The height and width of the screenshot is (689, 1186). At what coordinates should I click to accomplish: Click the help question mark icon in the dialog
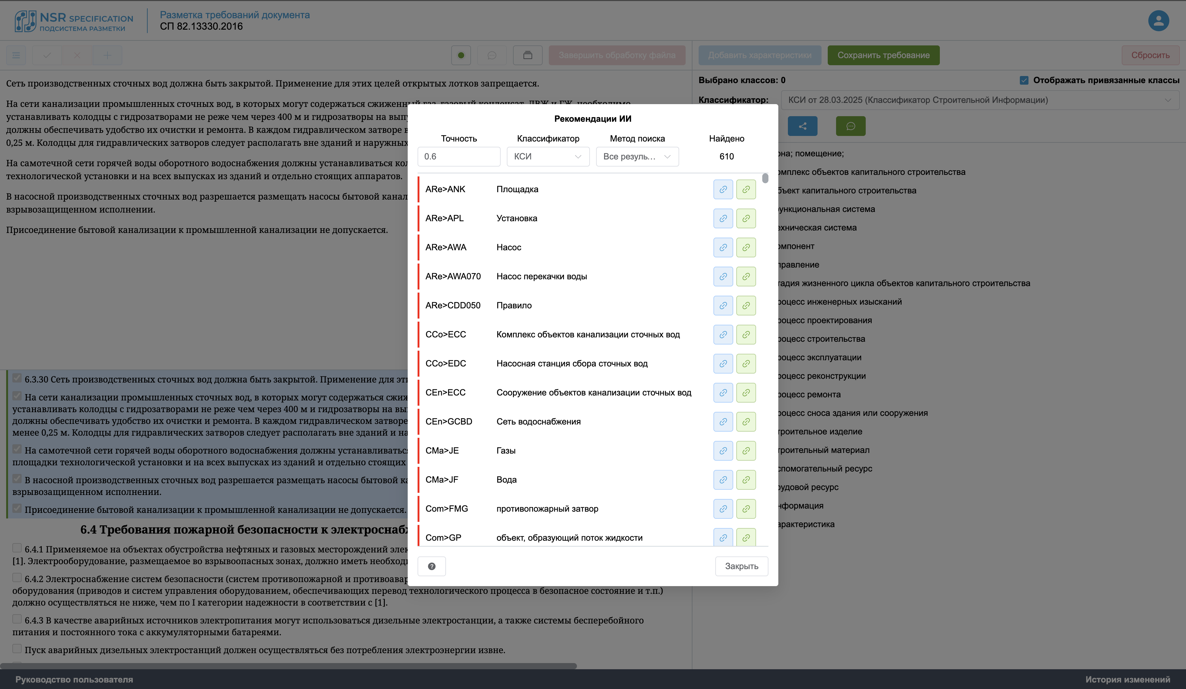tap(431, 566)
